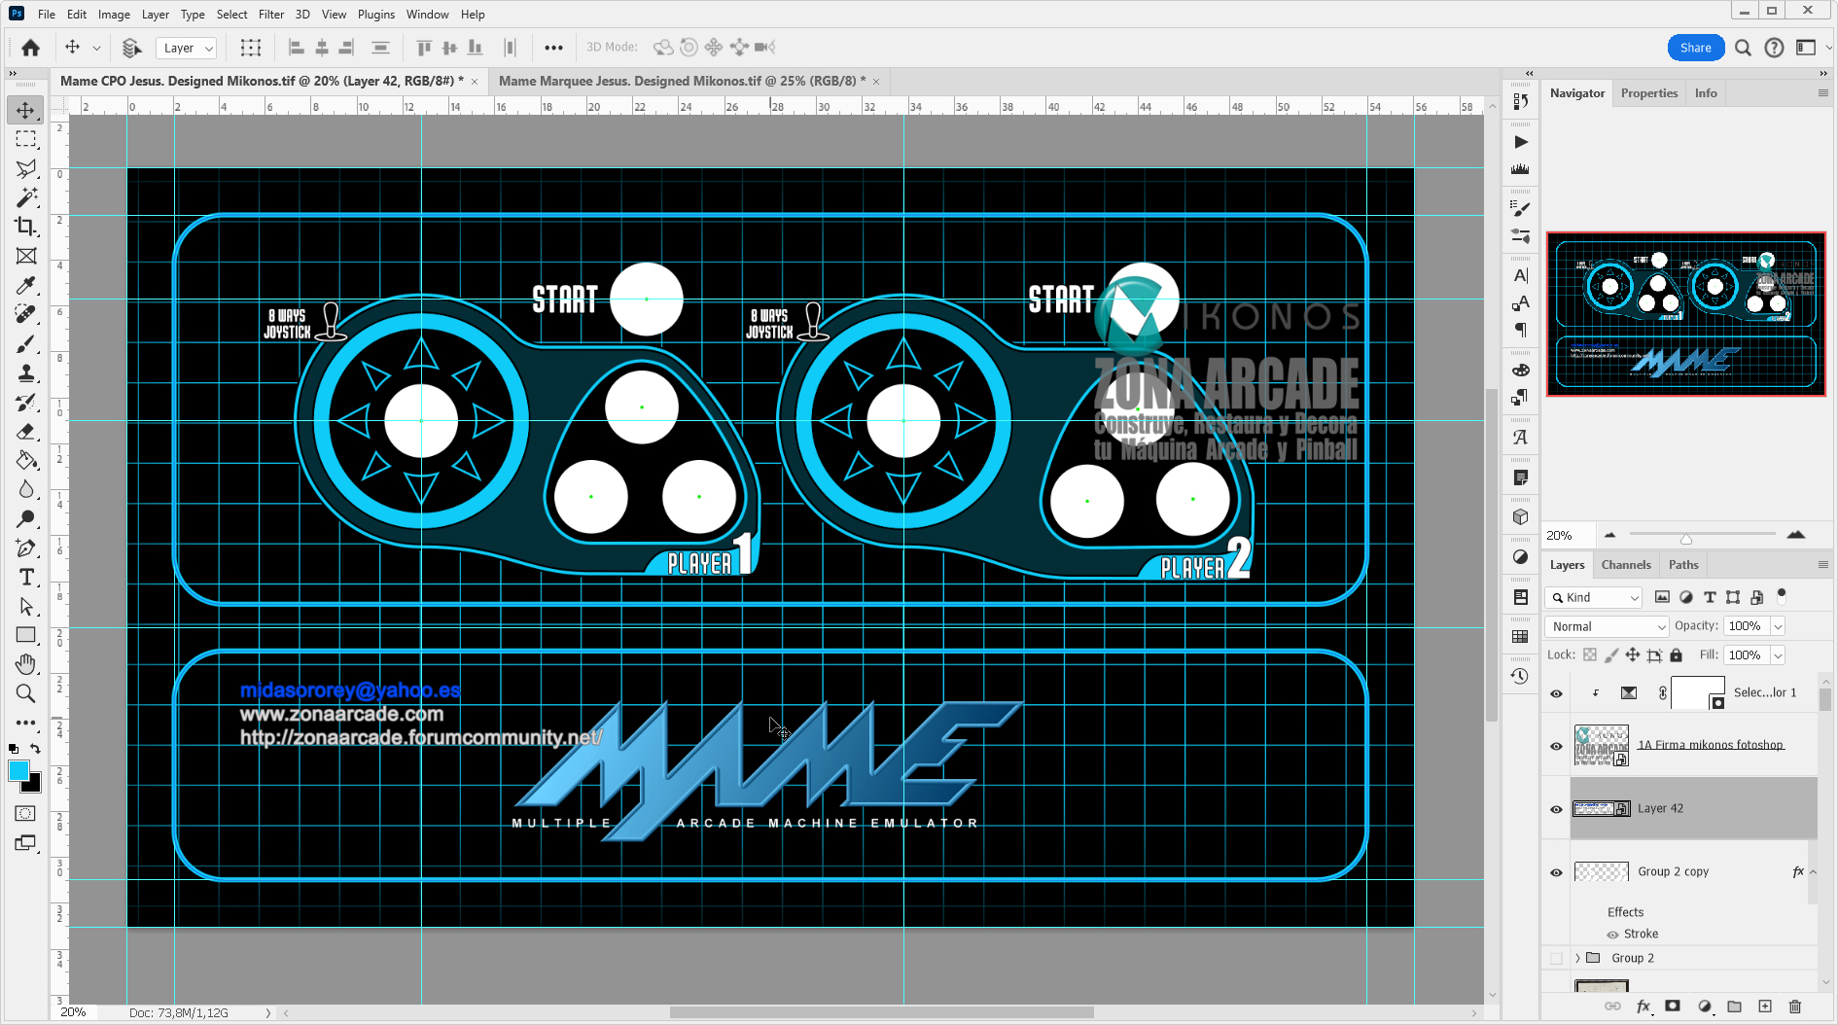The width and height of the screenshot is (1838, 1025).
Task: Open the blend mode Normal dropdown
Action: coord(1606,626)
